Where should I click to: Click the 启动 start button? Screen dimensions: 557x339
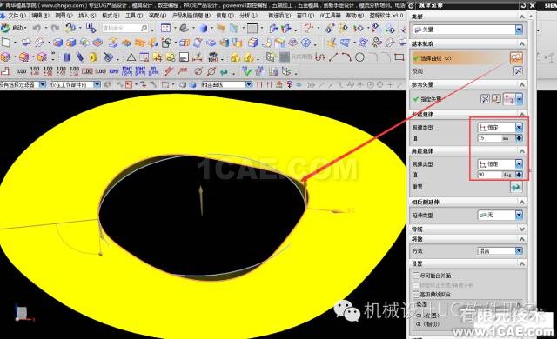pyautogui.click(x=14, y=28)
